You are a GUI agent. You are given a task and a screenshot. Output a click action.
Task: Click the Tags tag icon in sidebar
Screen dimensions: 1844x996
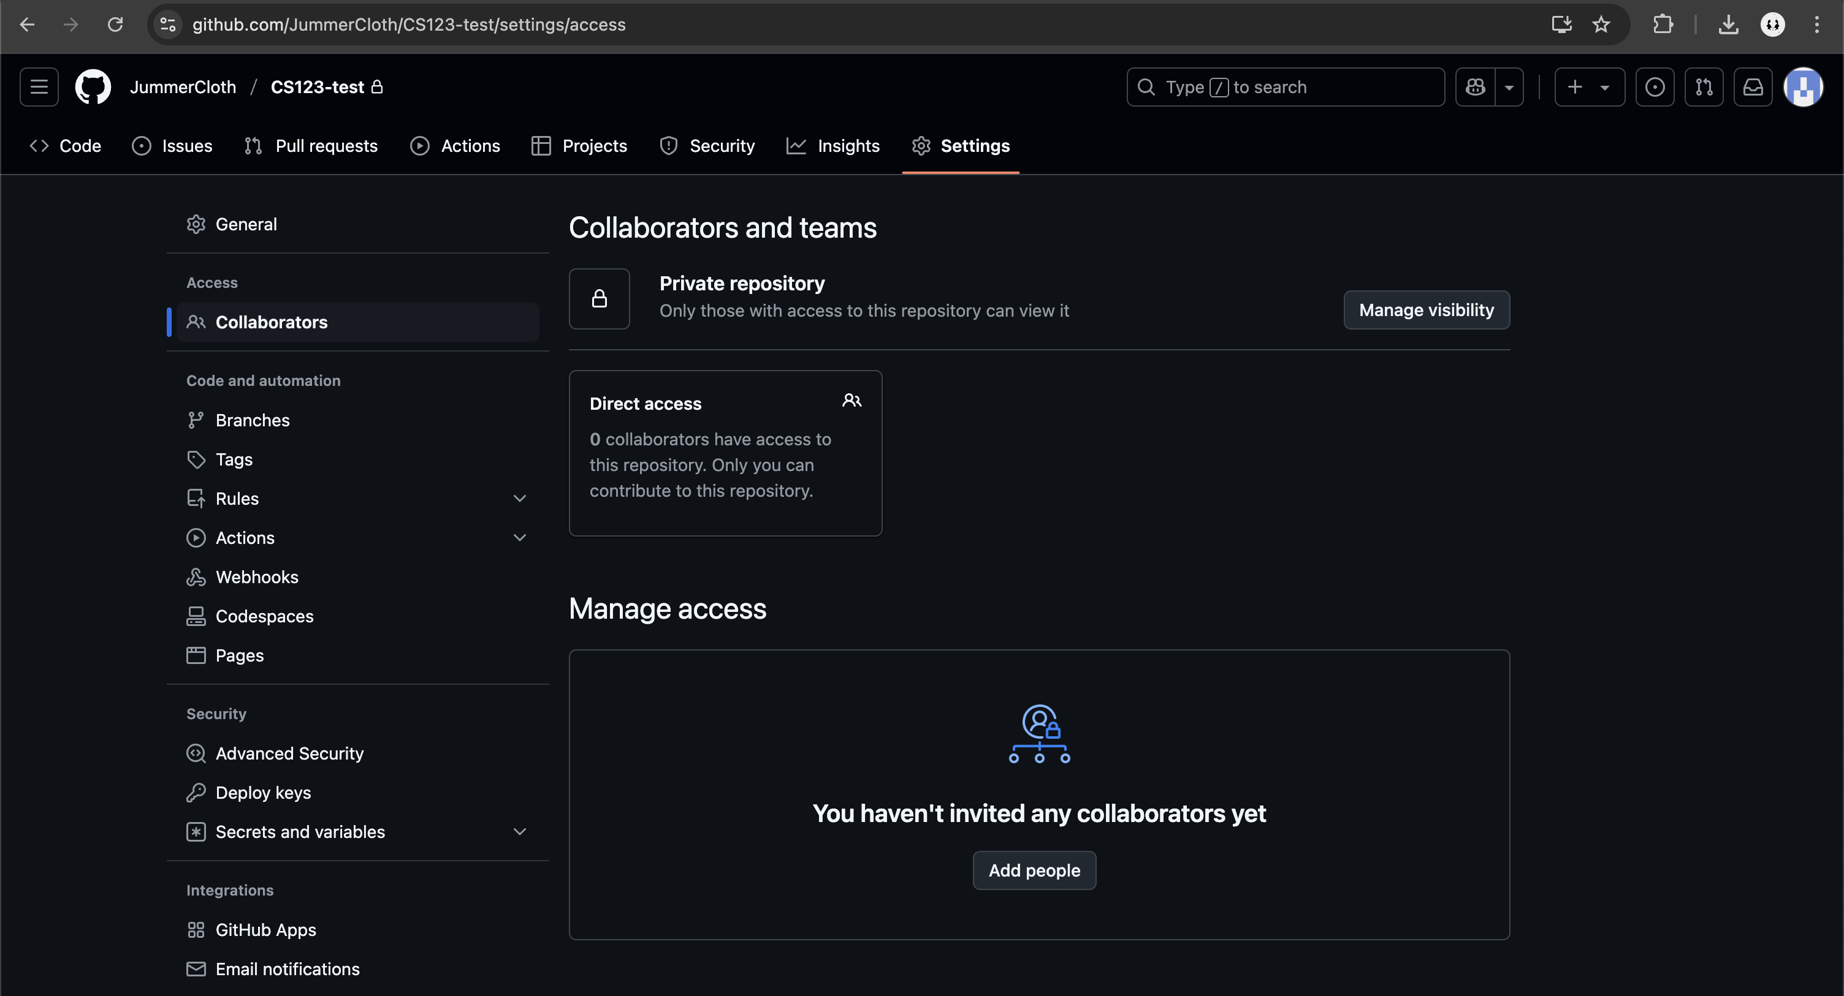196,459
